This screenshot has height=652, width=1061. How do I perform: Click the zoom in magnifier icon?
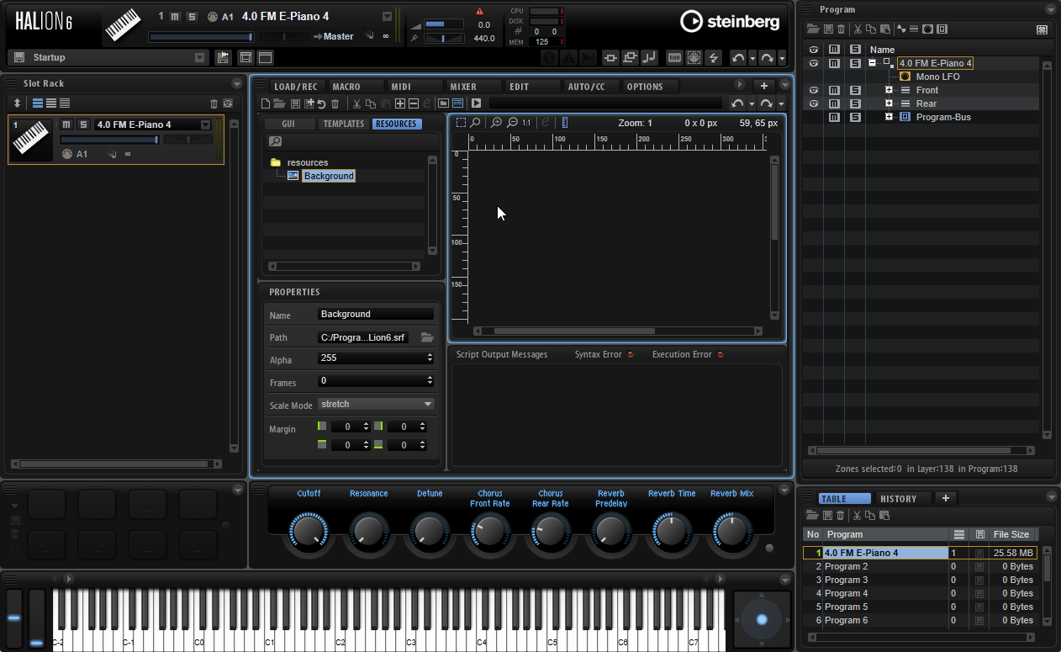pos(497,123)
